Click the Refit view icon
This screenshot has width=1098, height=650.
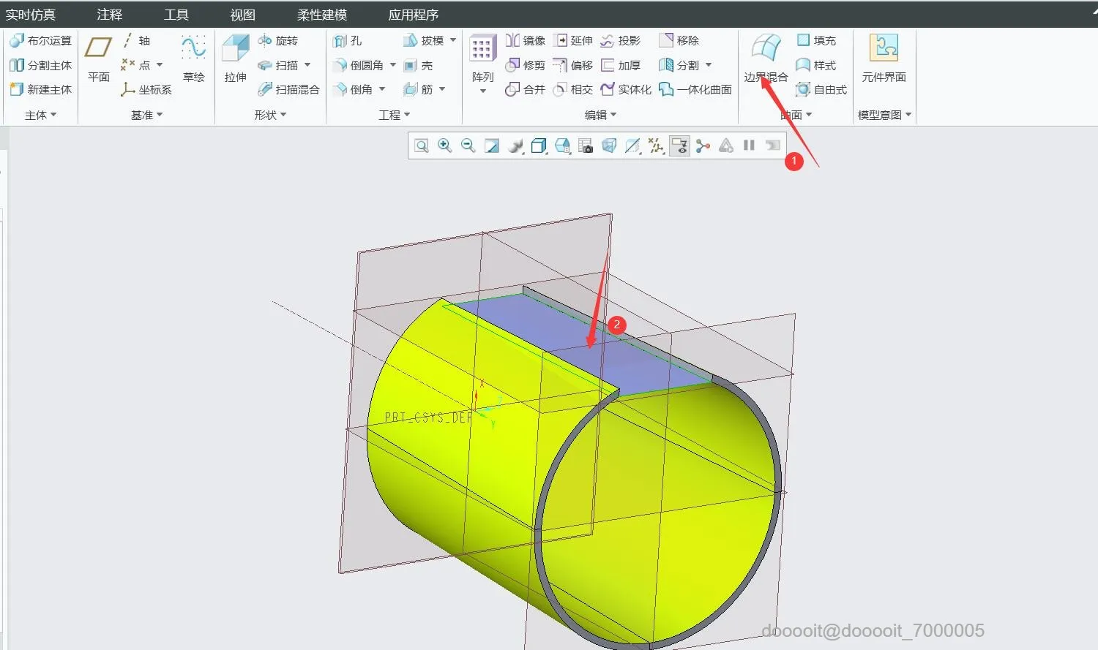pos(422,146)
